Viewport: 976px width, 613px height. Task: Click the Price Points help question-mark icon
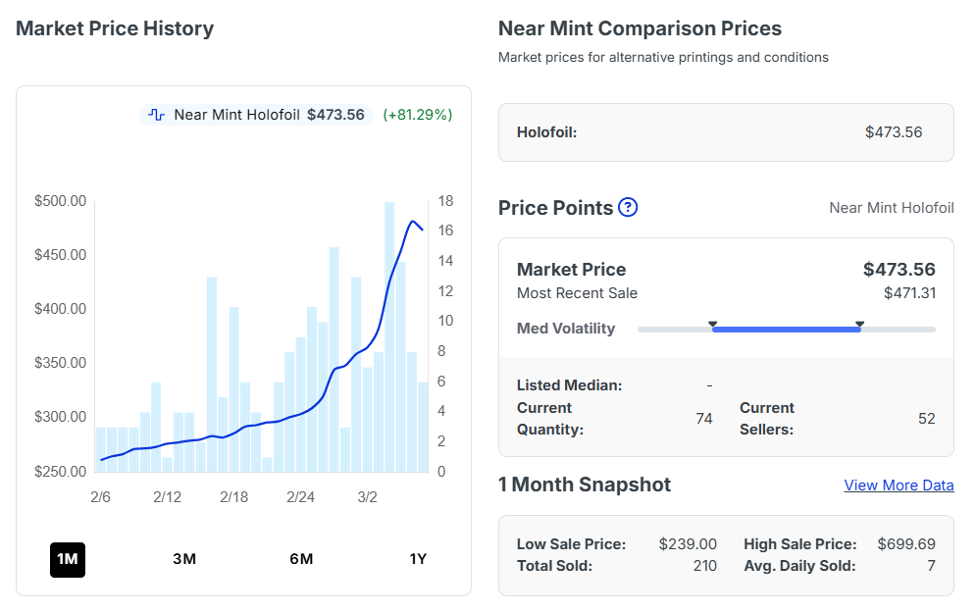click(x=628, y=208)
